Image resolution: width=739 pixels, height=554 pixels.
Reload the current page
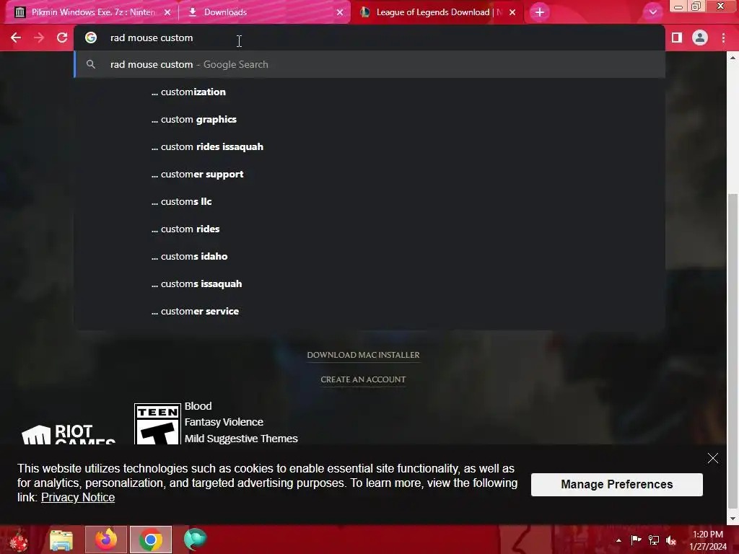[x=62, y=38]
